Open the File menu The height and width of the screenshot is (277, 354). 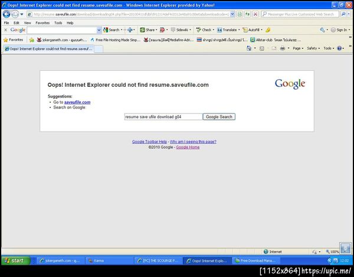pos(6,23)
